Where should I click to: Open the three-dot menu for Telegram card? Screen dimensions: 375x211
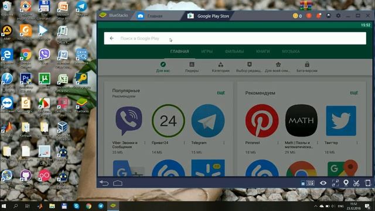pyautogui.click(x=224, y=143)
